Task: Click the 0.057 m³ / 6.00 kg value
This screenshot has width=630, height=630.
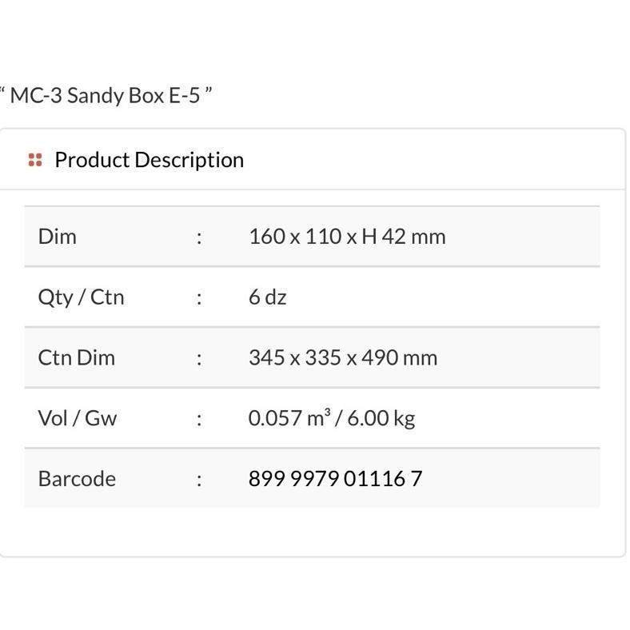Action: click(331, 418)
